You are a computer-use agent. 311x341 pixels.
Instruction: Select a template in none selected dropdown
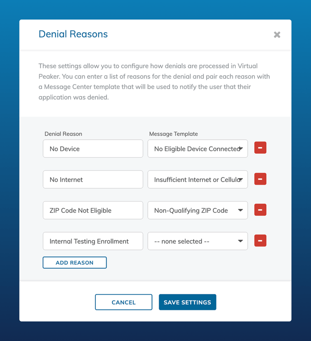(x=198, y=241)
